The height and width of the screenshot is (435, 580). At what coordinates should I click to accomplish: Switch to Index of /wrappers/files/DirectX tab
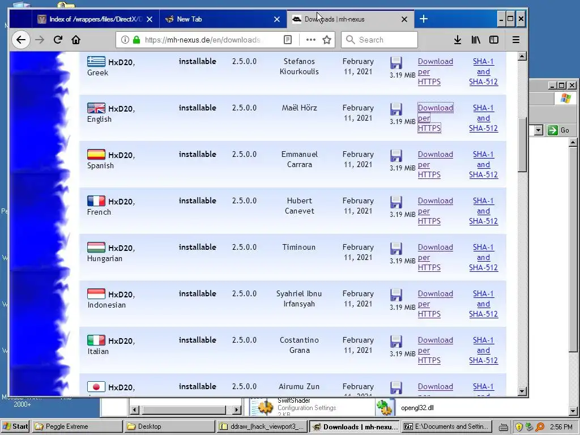(96, 19)
